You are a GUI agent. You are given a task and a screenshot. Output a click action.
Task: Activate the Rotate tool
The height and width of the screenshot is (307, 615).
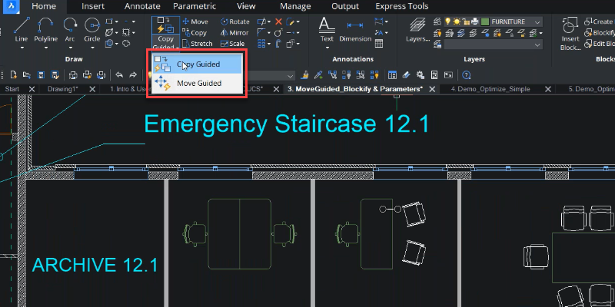pos(235,21)
